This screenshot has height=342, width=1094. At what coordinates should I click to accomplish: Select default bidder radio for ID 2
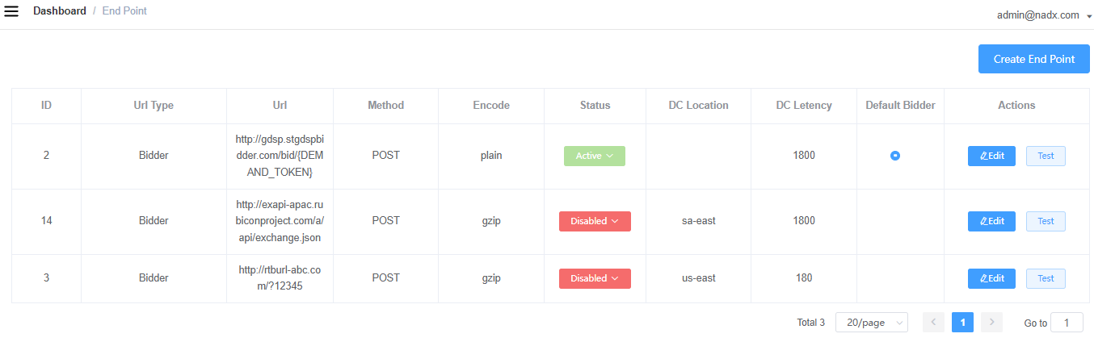pos(895,156)
